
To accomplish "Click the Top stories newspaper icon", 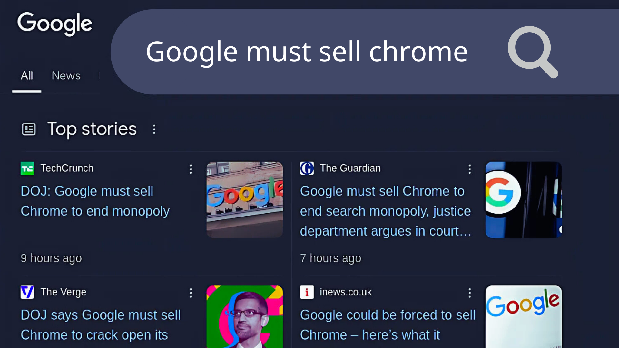I will click(29, 130).
